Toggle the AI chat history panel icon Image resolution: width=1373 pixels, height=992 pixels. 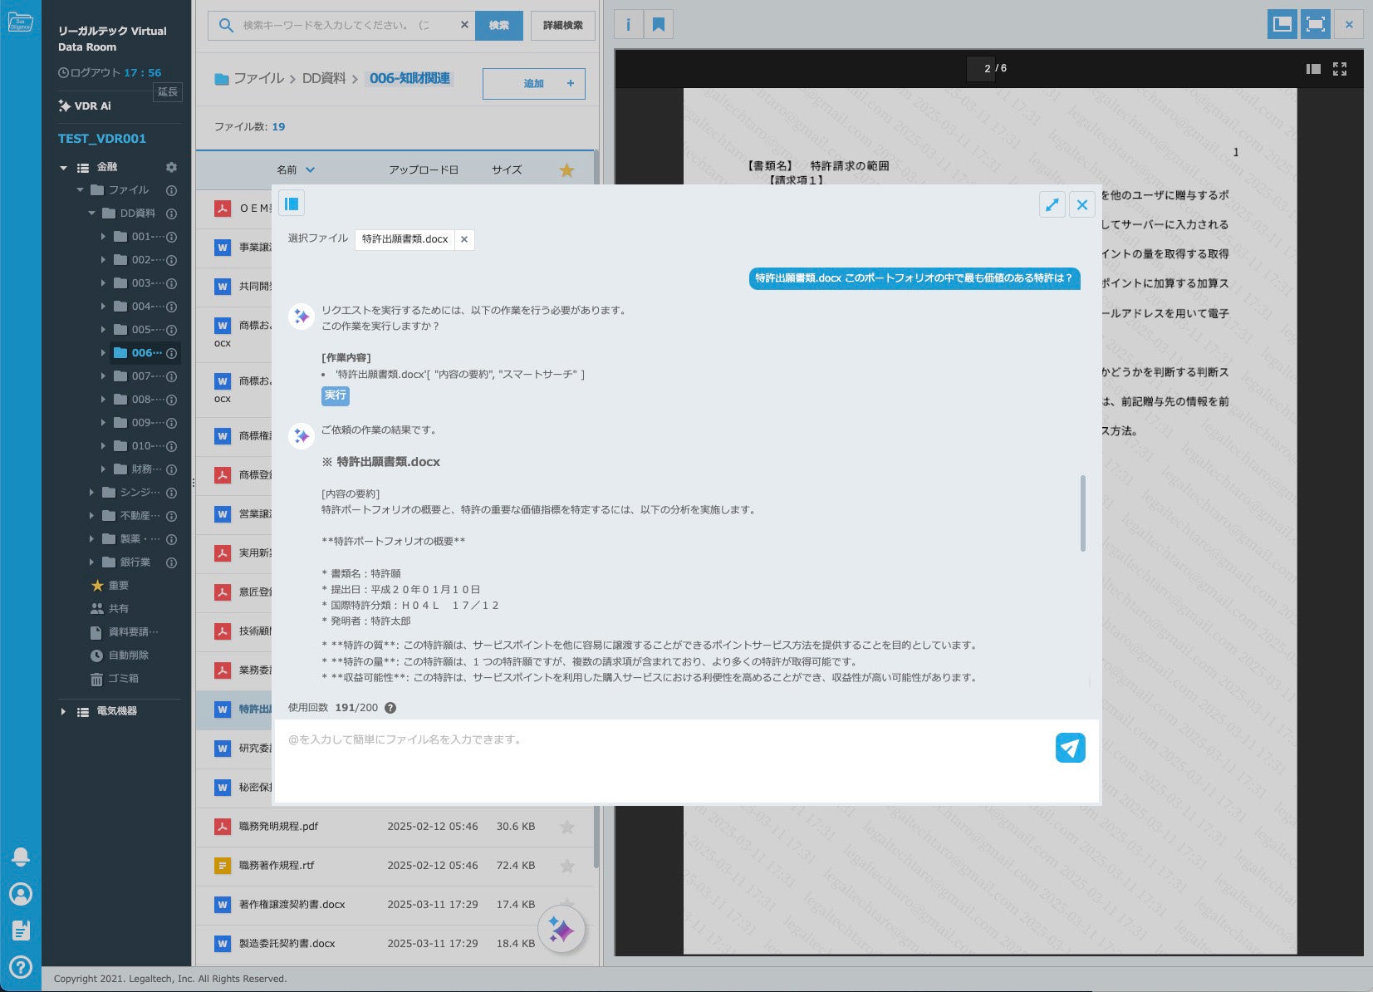pos(292,204)
